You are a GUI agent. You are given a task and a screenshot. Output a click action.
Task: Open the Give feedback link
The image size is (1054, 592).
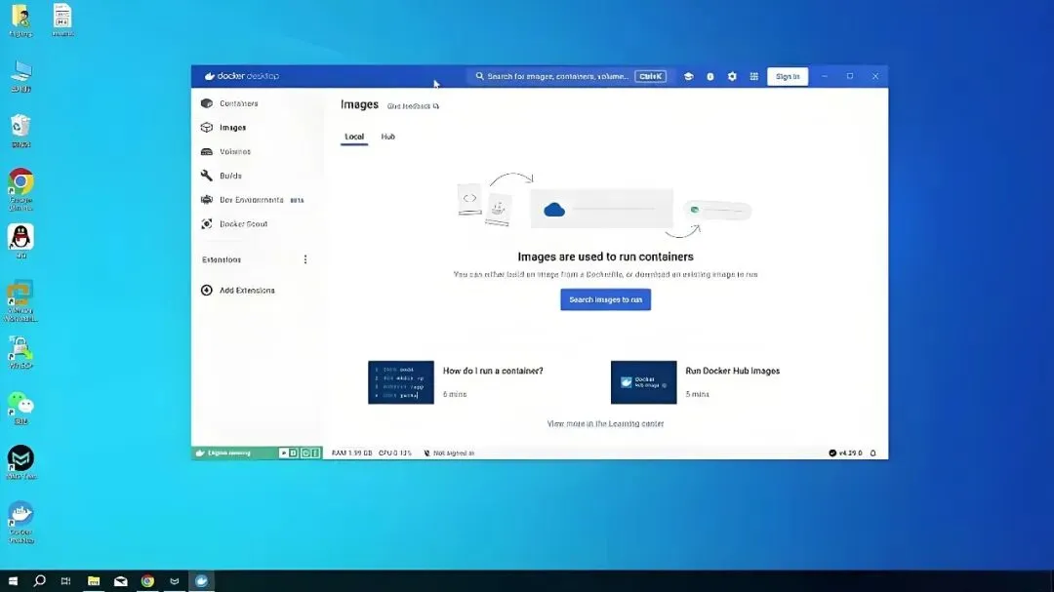click(x=413, y=106)
